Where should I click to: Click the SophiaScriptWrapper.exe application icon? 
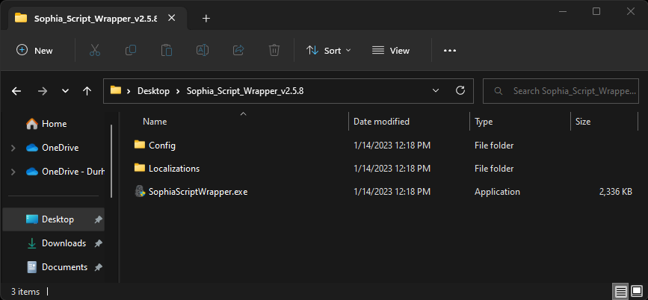[x=140, y=192]
